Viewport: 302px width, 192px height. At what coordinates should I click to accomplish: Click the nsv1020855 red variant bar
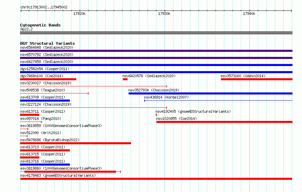tap(224, 122)
